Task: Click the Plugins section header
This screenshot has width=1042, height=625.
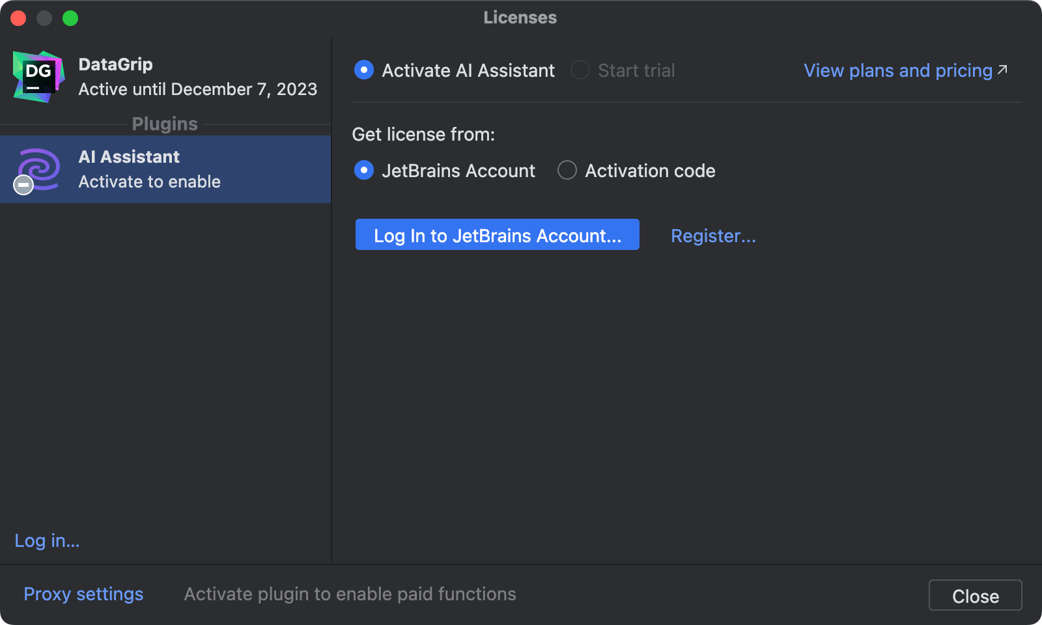Action: (x=164, y=124)
